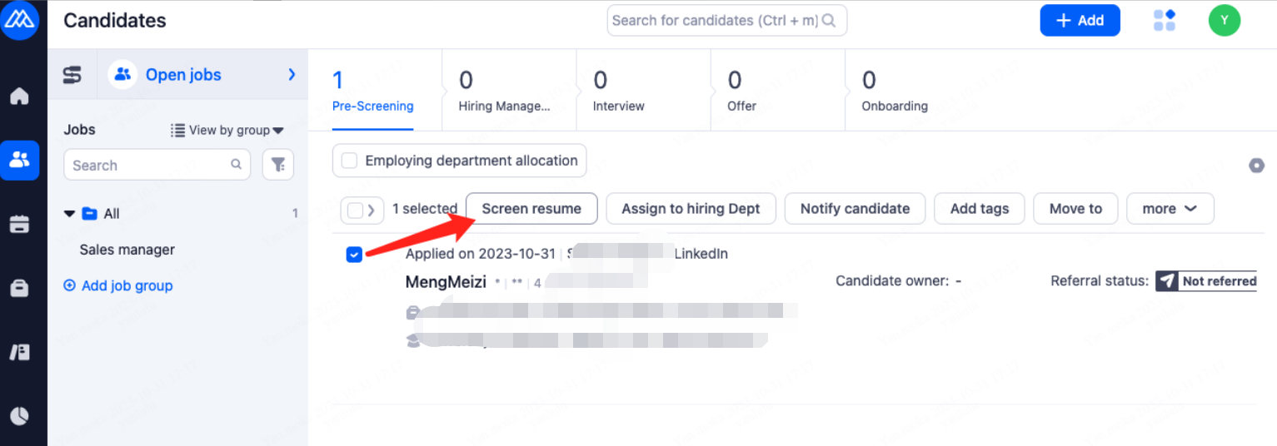The height and width of the screenshot is (446, 1277).
Task: Switch to the Interview stage tab
Action: (x=618, y=91)
